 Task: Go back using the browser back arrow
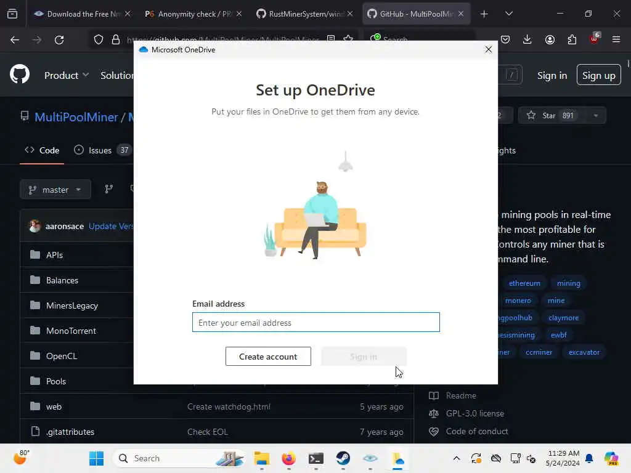pos(15,39)
